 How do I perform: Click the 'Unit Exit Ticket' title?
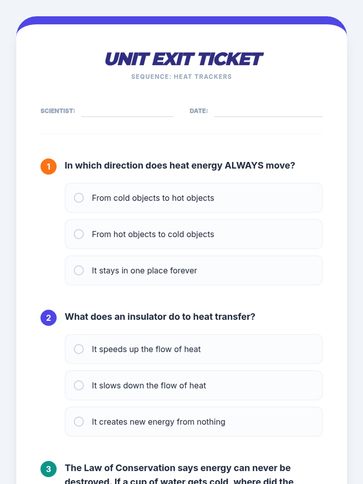click(x=184, y=59)
